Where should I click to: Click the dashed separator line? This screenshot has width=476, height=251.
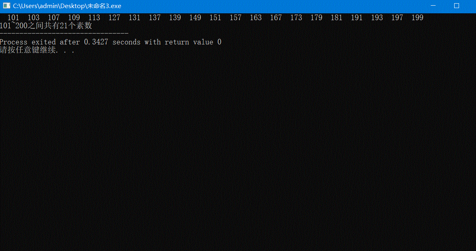64,34
